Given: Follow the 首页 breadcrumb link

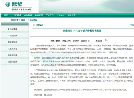Looking at the screenshot, I should [x=23, y=20].
